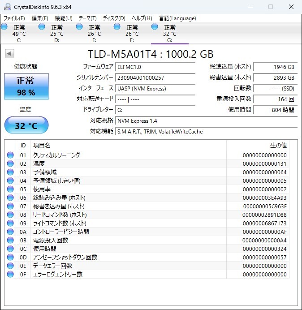The height and width of the screenshot is (310, 302).
Task: Select the disk G: 32 °C tab
Action: [x=169, y=34]
